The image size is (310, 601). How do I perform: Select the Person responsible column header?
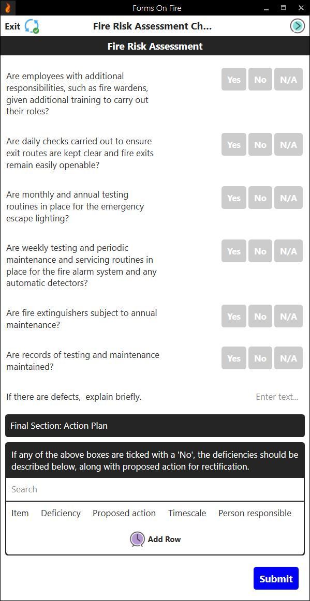(255, 513)
